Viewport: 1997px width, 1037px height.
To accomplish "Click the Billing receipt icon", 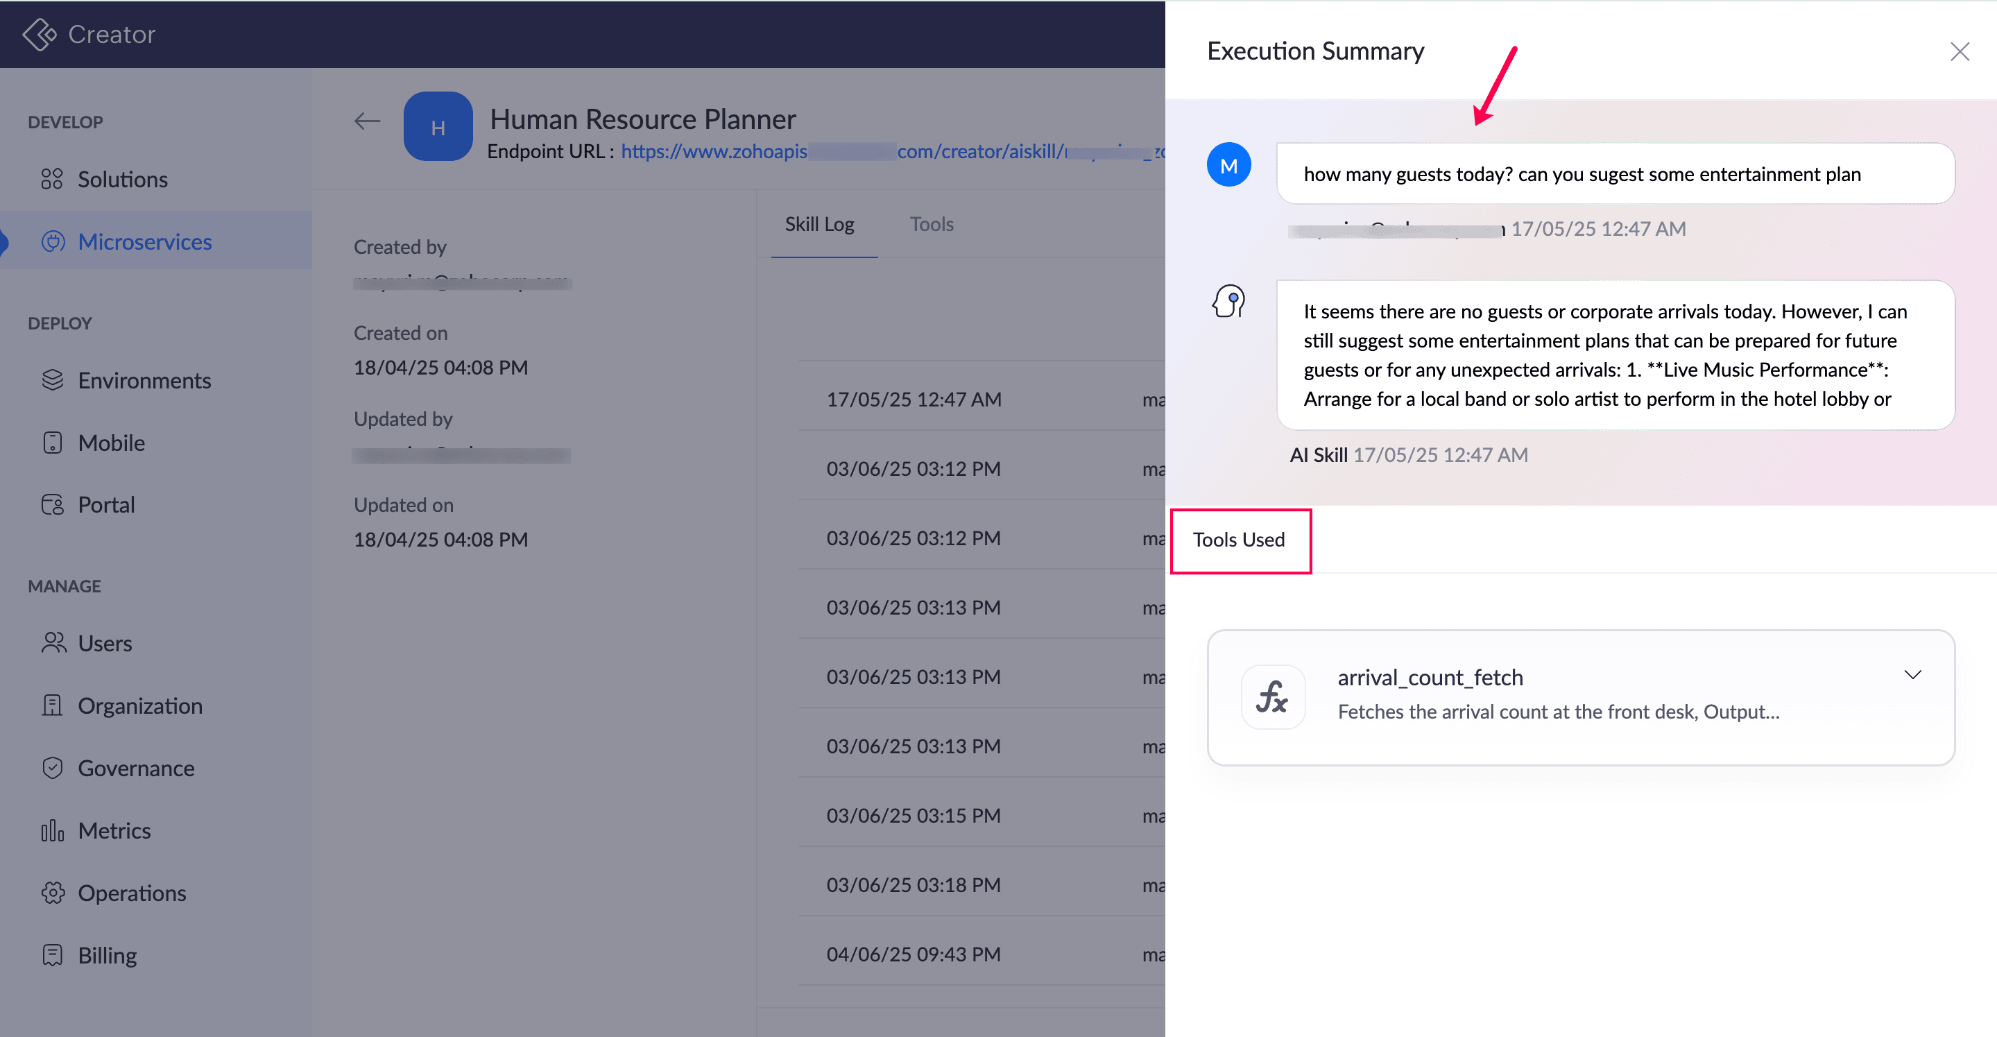I will point(52,955).
